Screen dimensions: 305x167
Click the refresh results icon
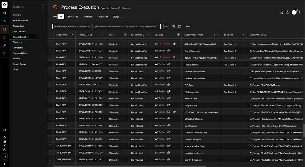pyautogui.click(x=287, y=12)
